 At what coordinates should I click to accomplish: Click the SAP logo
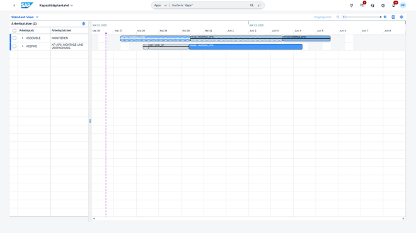point(27,5)
